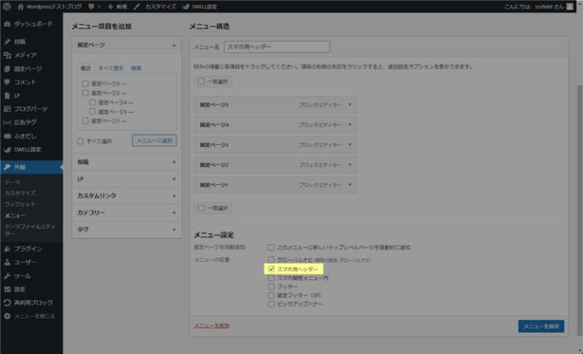
Task: Click the メニューを保存 save button
Action: [540, 326]
